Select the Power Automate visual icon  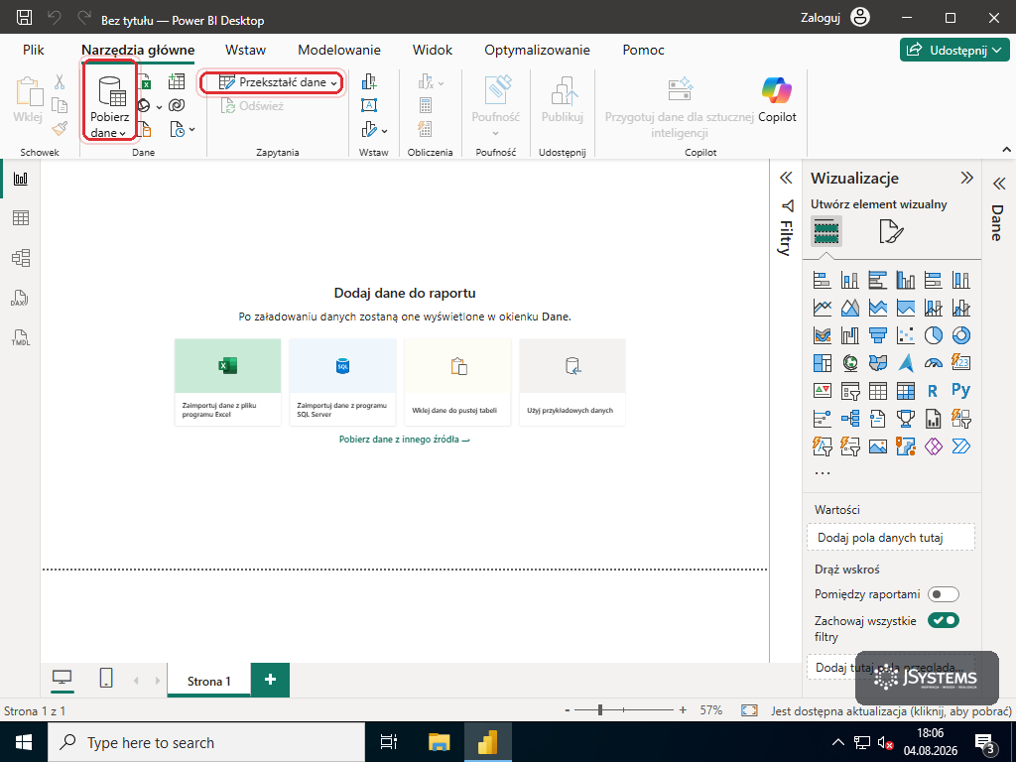click(x=960, y=445)
